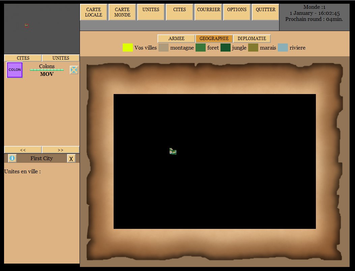Image resolution: width=355 pixels, height=271 pixels.
Task: Open the blue info icon for First City
Action: (x=12, y=158)
